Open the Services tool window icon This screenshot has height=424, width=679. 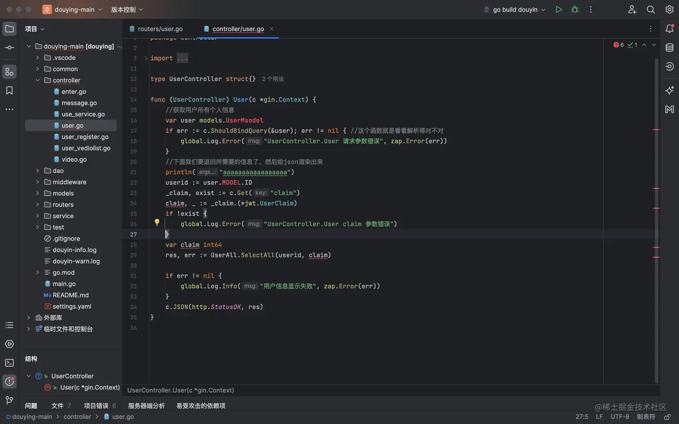(x=9, y=344)
